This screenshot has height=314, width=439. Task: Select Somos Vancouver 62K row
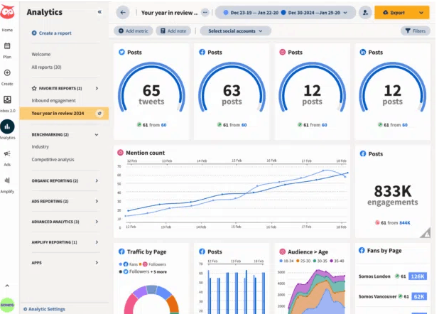click(393, 297)
